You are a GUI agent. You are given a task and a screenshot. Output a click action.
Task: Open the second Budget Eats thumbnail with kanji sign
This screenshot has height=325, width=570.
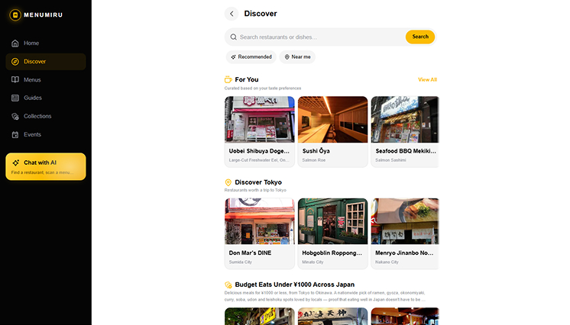pos(332,317)
